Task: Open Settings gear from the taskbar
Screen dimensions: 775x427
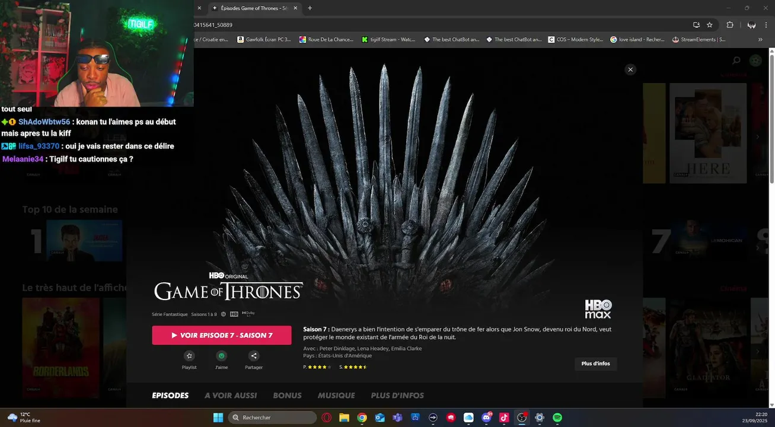Action: pyautogui.click(x=540, y=418)
